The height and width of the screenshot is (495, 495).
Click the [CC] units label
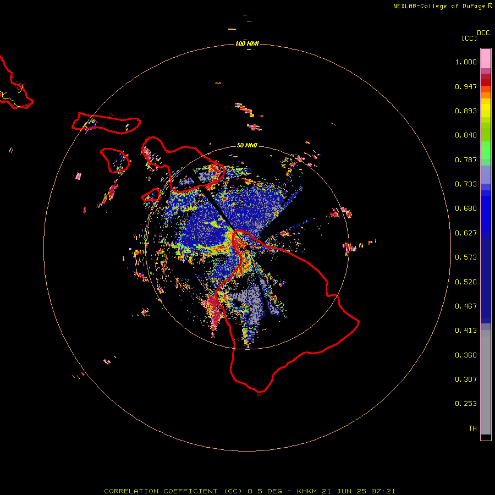click(470, 38)
